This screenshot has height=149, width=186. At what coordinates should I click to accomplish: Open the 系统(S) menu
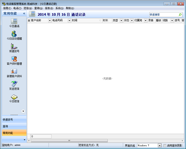(60, 8)
